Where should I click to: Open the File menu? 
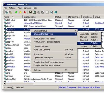[5, 8]
